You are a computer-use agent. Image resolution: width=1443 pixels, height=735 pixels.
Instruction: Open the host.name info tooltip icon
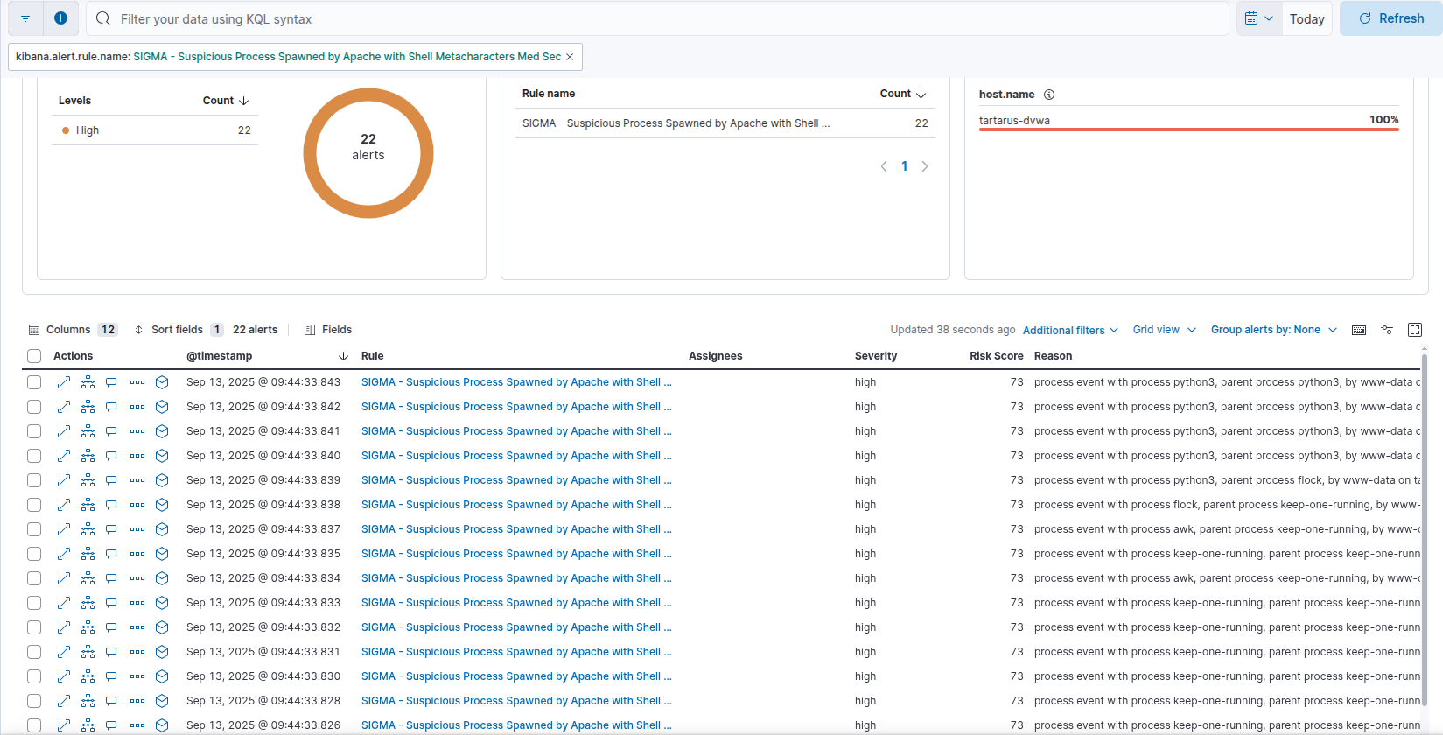(1049, 94)
